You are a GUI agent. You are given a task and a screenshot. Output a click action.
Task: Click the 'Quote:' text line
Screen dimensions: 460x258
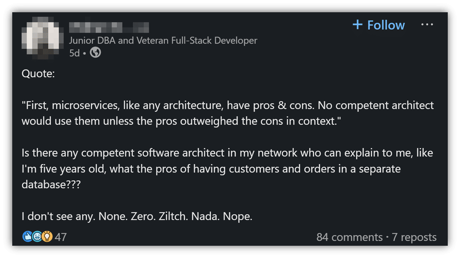(x=38, y=73)
